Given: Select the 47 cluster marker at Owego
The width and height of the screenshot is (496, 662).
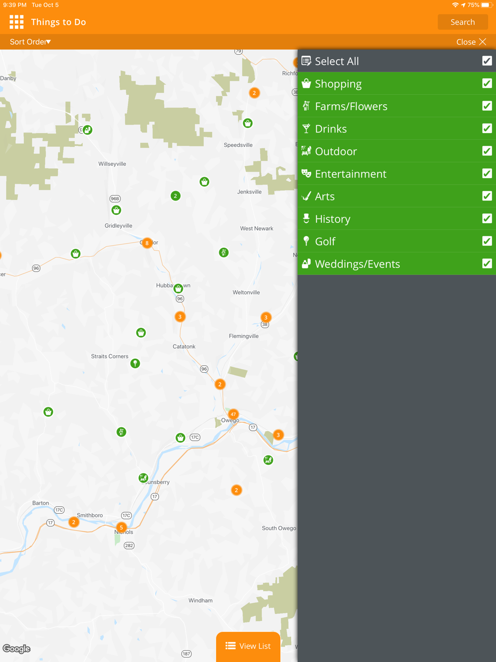Looking at the screenshot, I should click(233, 414).
